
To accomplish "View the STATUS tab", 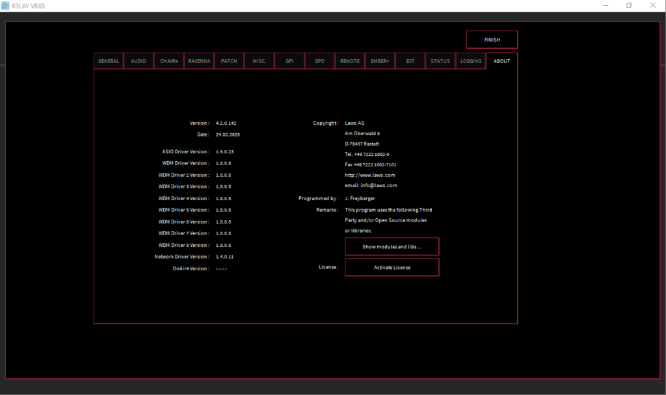I will click(x=440, y=61).
